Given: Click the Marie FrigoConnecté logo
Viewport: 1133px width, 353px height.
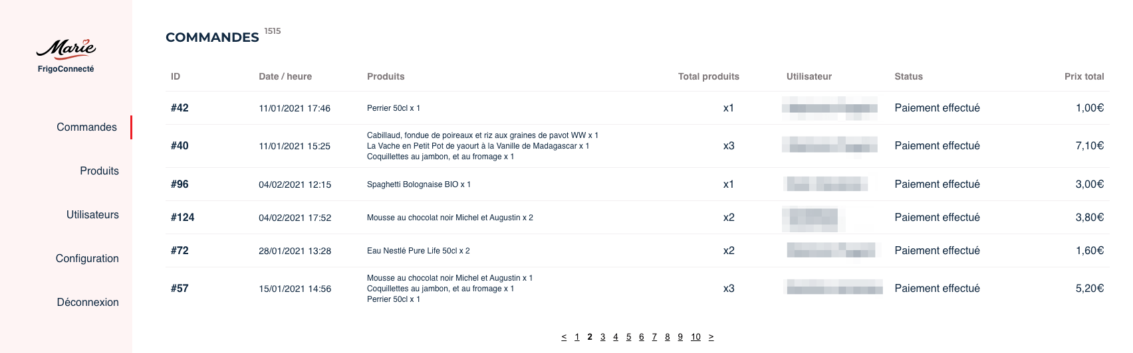Looking at the screenshot, I should (66, 56).
